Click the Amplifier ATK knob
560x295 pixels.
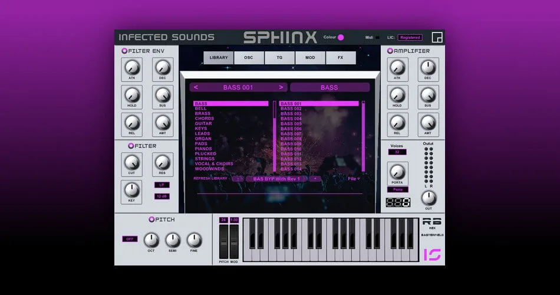point(397,67)
